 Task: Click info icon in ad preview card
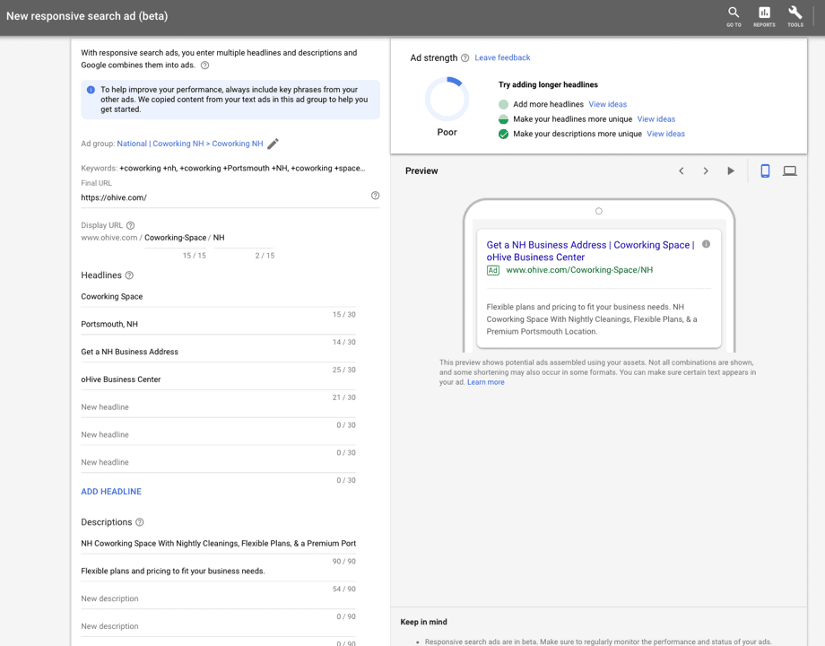point(706,244)
